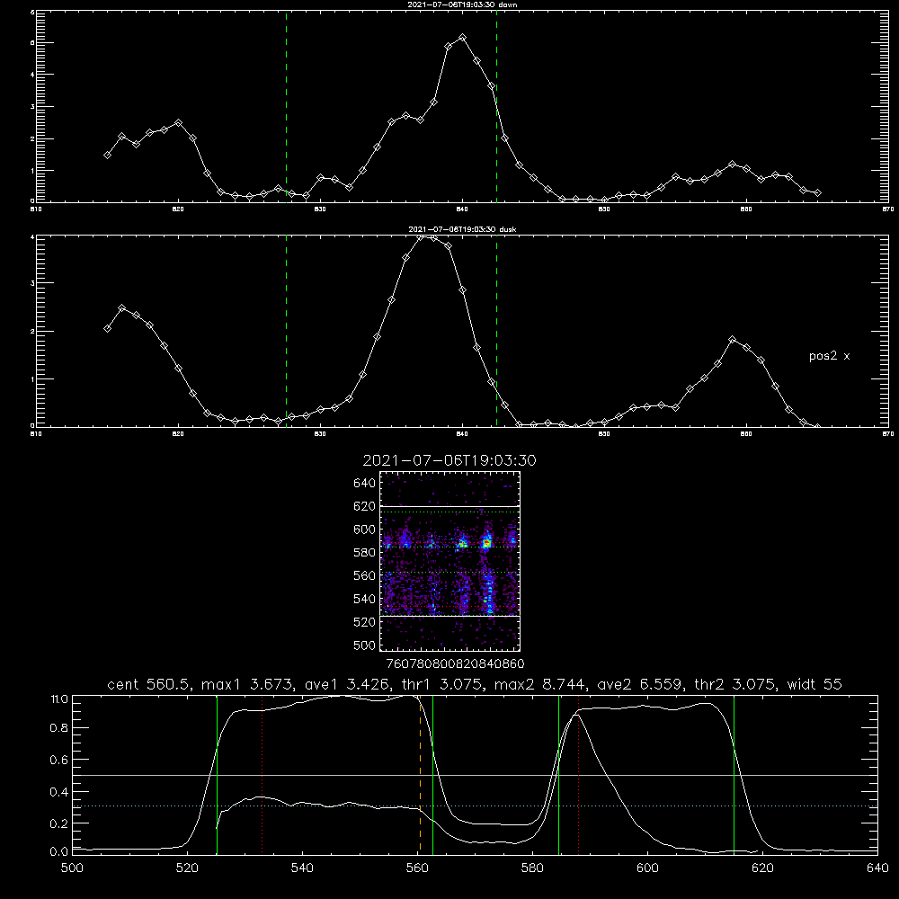The width and height of the screenshot is (899, 899).
Task: Click the heatmap y-axis label 600
Action: click(x=365, y=530)
